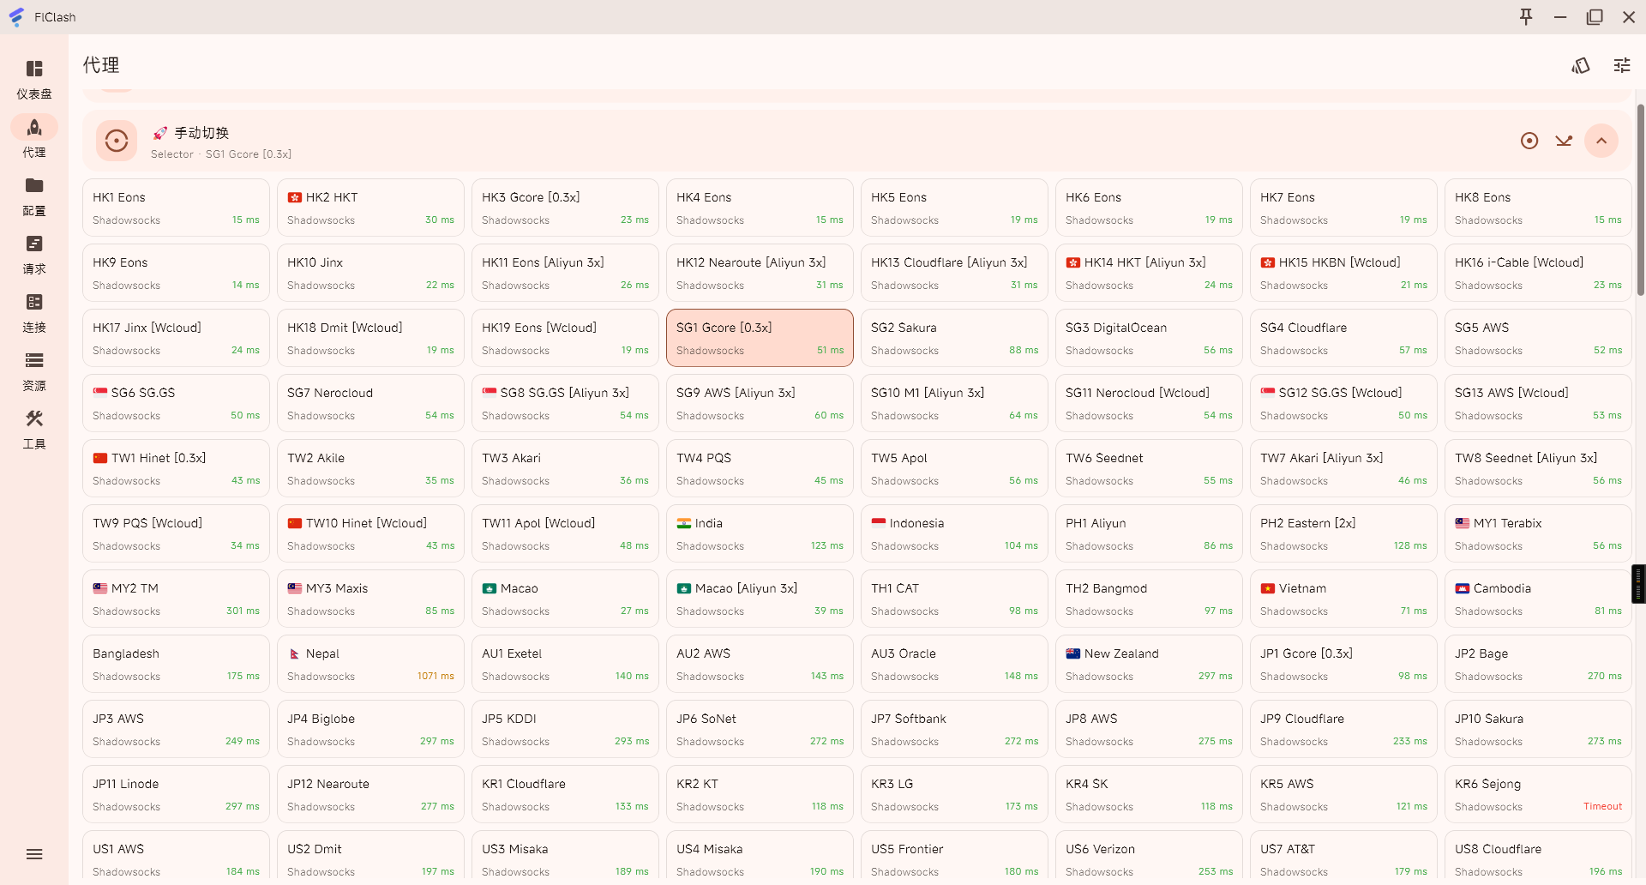Click the HK12 Nearoute [Aliyun 3x] node
This screenshot has width=1646, height=885.
point(760,273)
